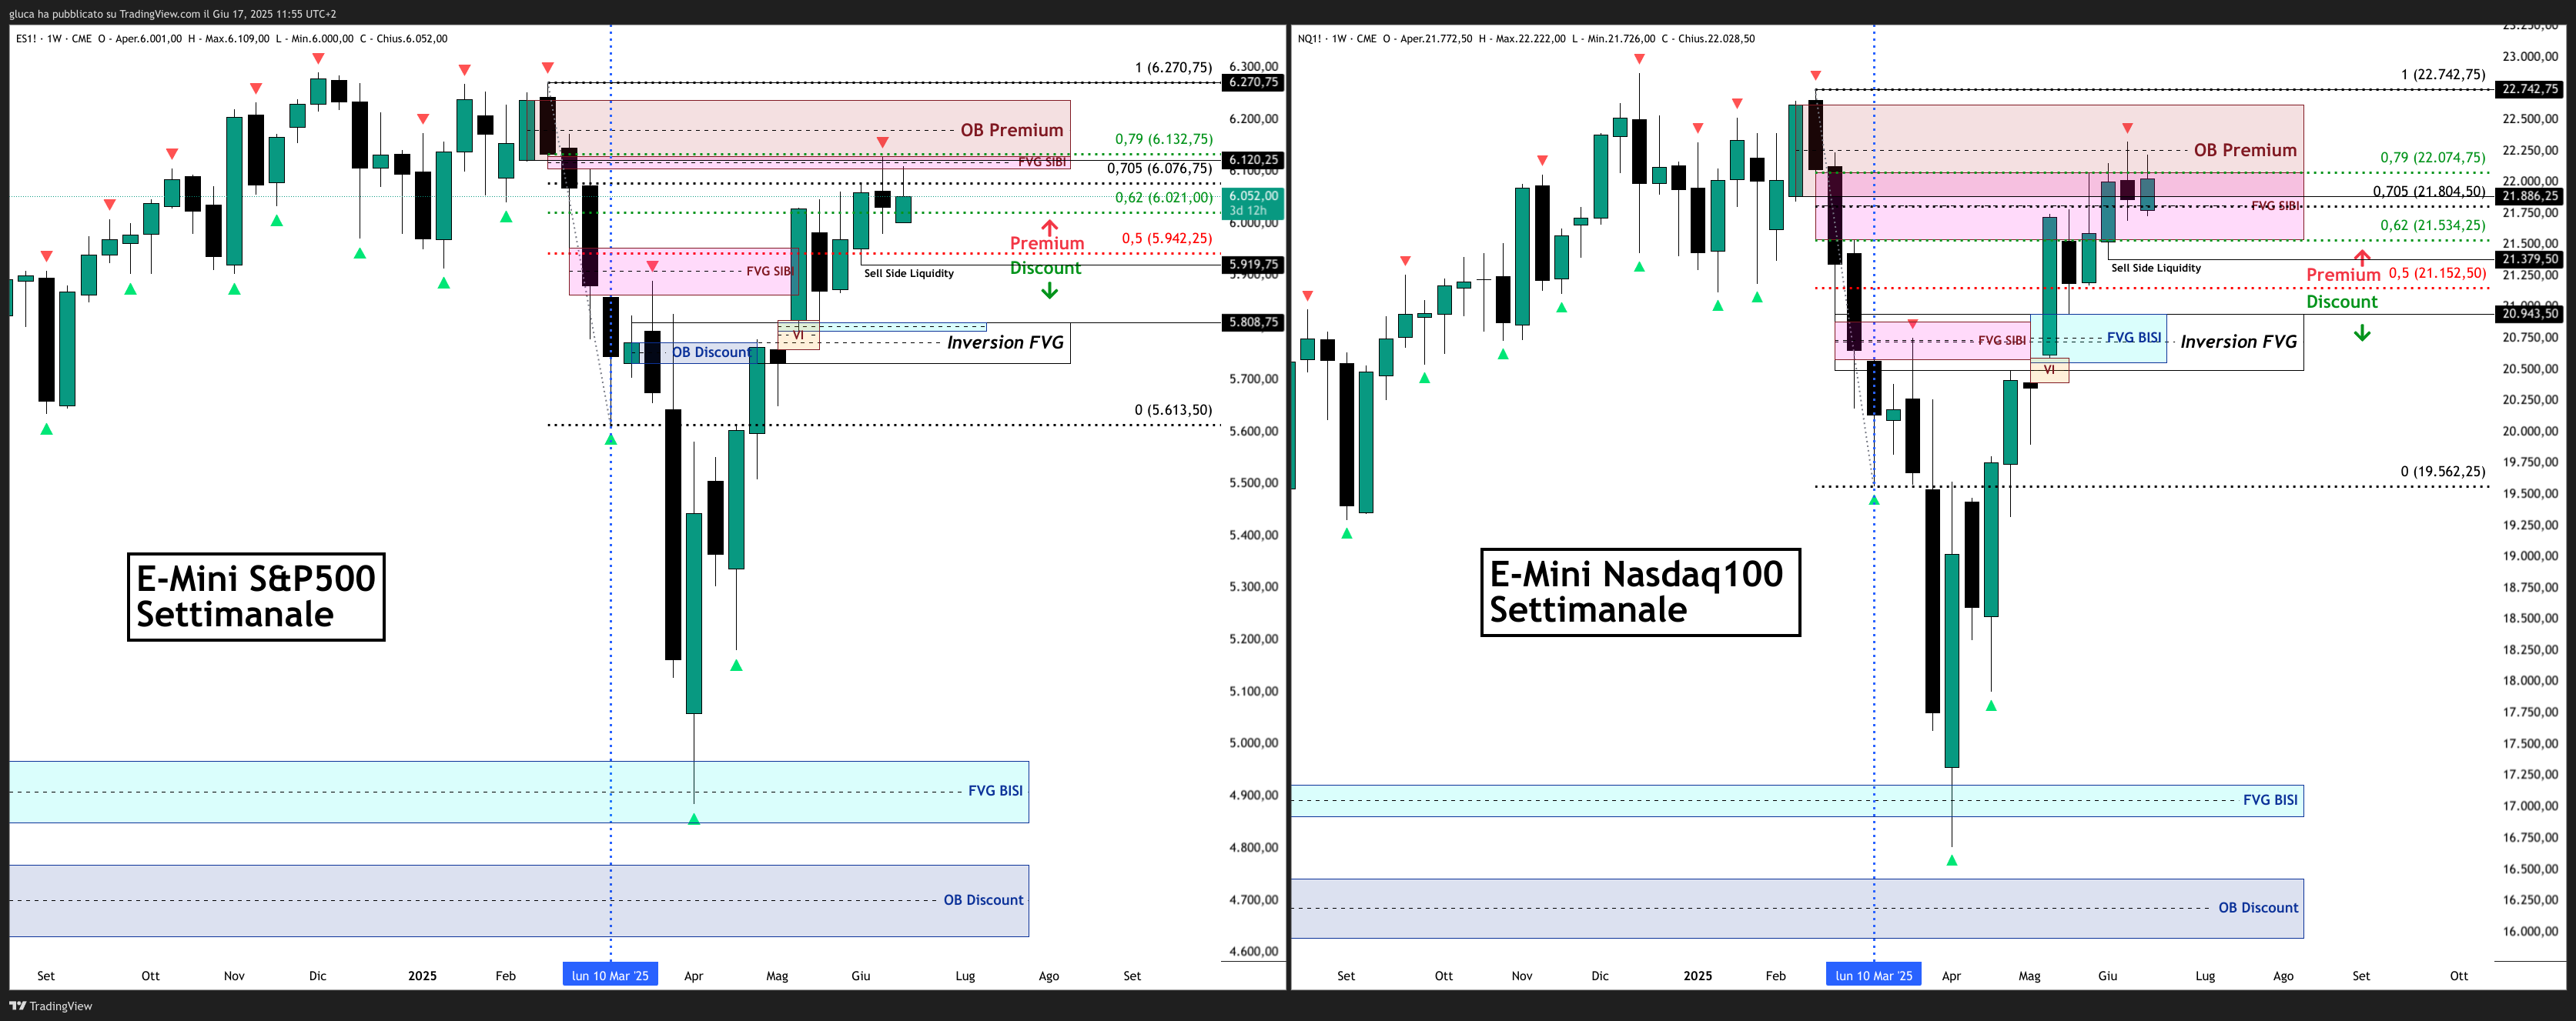
Task: Click the 20.943,50 price tag
Action: [x=2530, y=314]
